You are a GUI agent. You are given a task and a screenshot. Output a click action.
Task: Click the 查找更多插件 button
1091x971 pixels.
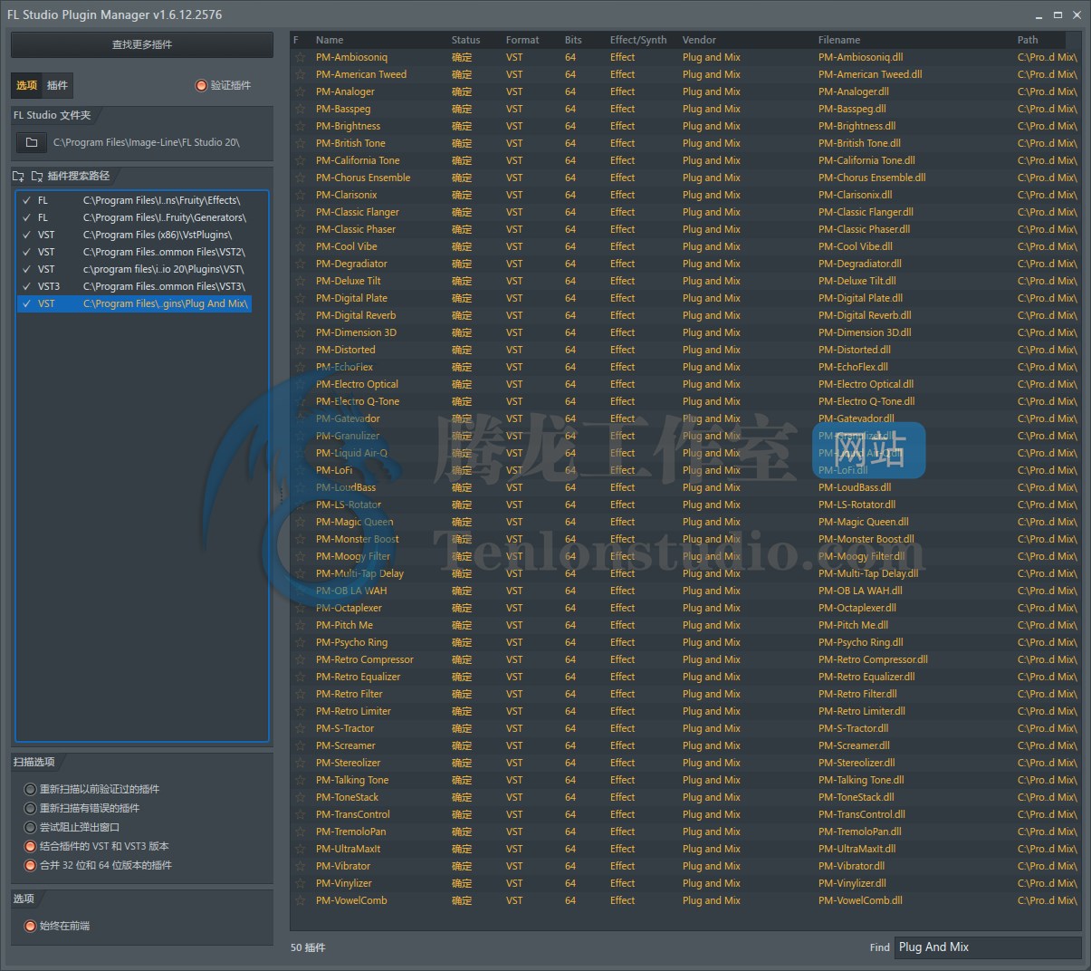coord(142,44)
